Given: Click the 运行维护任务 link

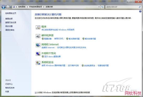Looking at the screenshot, I should (x=73, y=65).
